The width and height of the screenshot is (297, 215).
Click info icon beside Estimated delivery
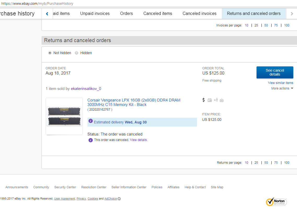coord(90,121)
